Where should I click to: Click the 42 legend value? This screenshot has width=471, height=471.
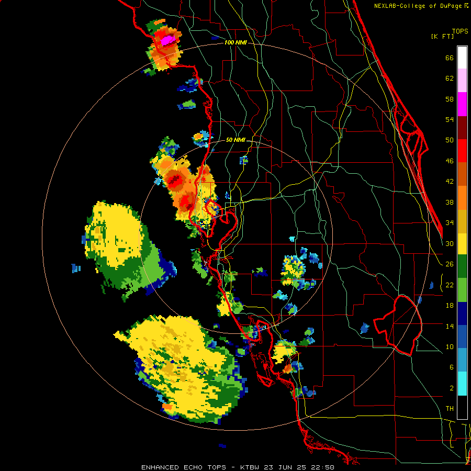point(450,182)
